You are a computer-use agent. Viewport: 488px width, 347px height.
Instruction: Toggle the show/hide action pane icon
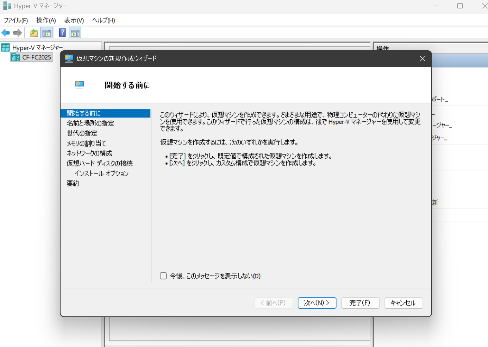click(x=75, y=33)
